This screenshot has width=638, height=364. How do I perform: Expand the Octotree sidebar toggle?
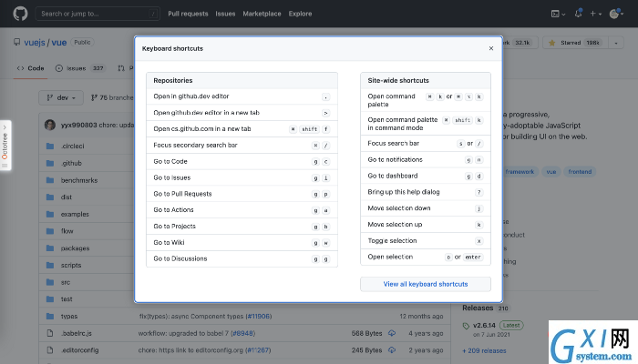pos(5,145)
